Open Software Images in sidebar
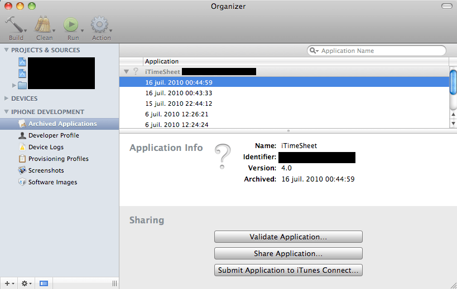The height and width of the screenshot is (289, 457). [52, 182]
